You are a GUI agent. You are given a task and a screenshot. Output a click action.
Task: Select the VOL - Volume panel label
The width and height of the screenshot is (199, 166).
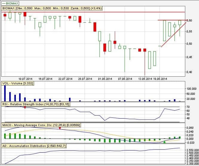(x=18, y=83)
